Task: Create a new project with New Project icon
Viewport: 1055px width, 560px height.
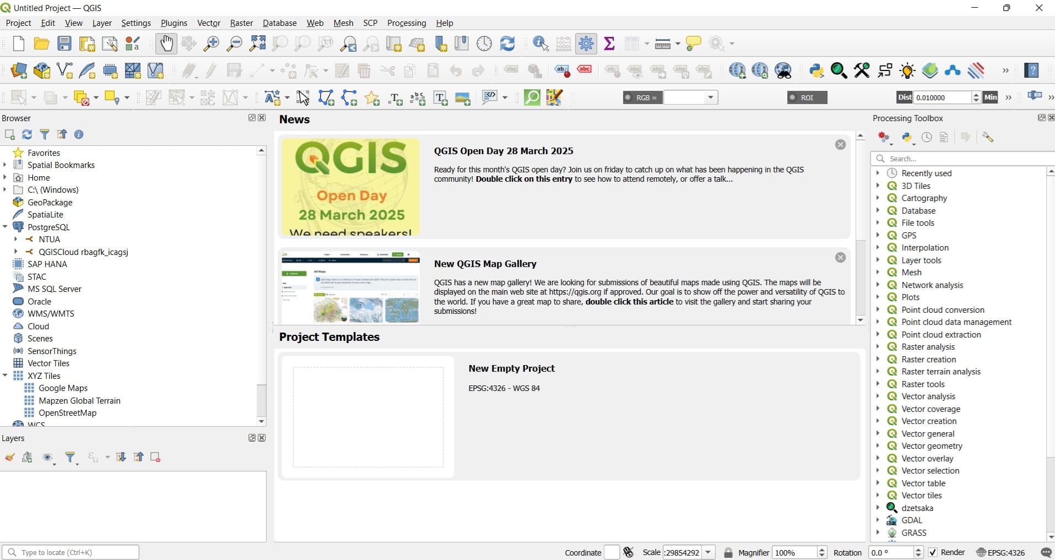Action: coord(18,44)
